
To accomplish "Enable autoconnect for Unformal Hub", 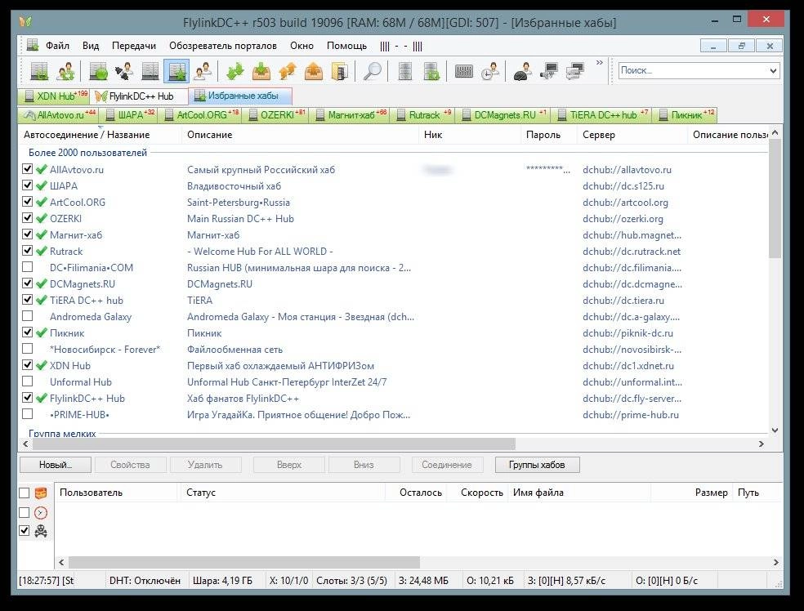I will 27,381.
